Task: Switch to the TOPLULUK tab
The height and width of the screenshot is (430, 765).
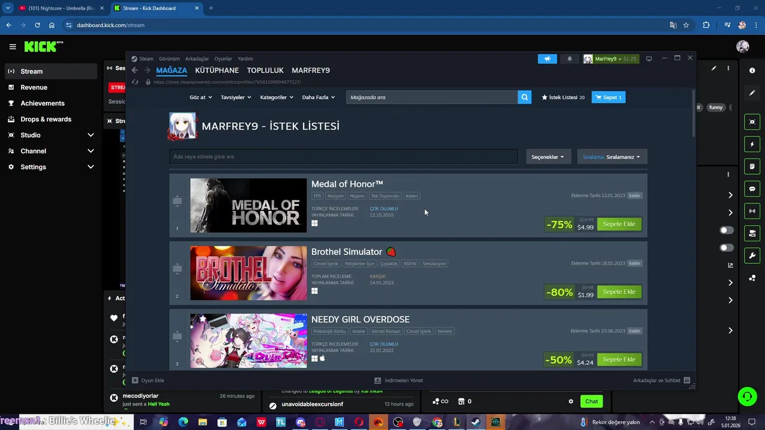Action: 265,70
